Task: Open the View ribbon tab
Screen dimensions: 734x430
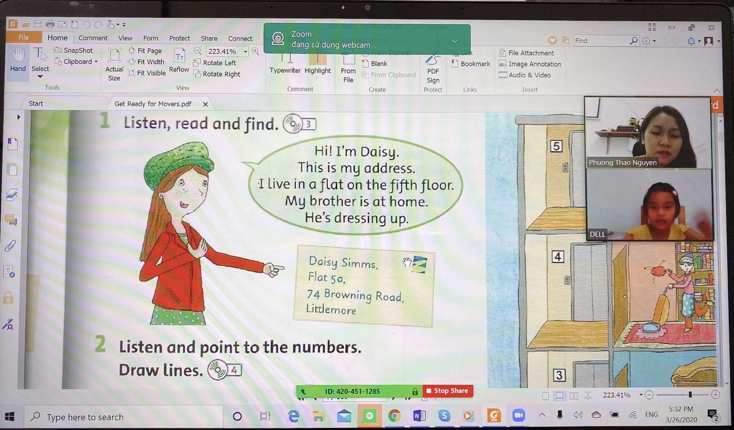Action: [x=125, y=38]
